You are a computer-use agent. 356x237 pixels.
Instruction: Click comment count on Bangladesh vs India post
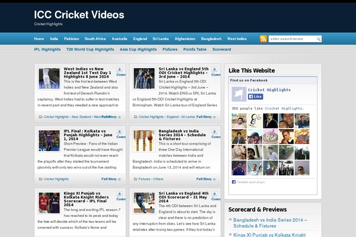click(x=215, y=132)
